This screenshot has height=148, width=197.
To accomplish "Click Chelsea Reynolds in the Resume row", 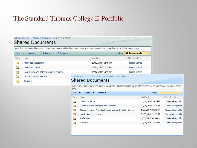I will 173,123.
